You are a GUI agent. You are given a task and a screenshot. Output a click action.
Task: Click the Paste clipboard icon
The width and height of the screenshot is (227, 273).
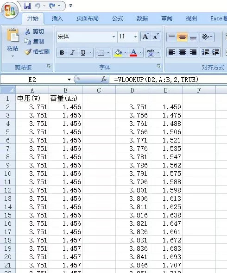pos(13,35)
